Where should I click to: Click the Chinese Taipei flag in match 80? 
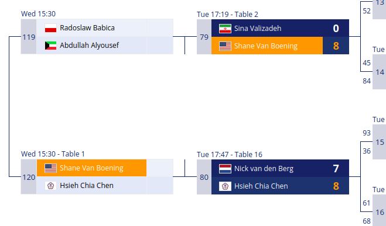pos(225,186)
